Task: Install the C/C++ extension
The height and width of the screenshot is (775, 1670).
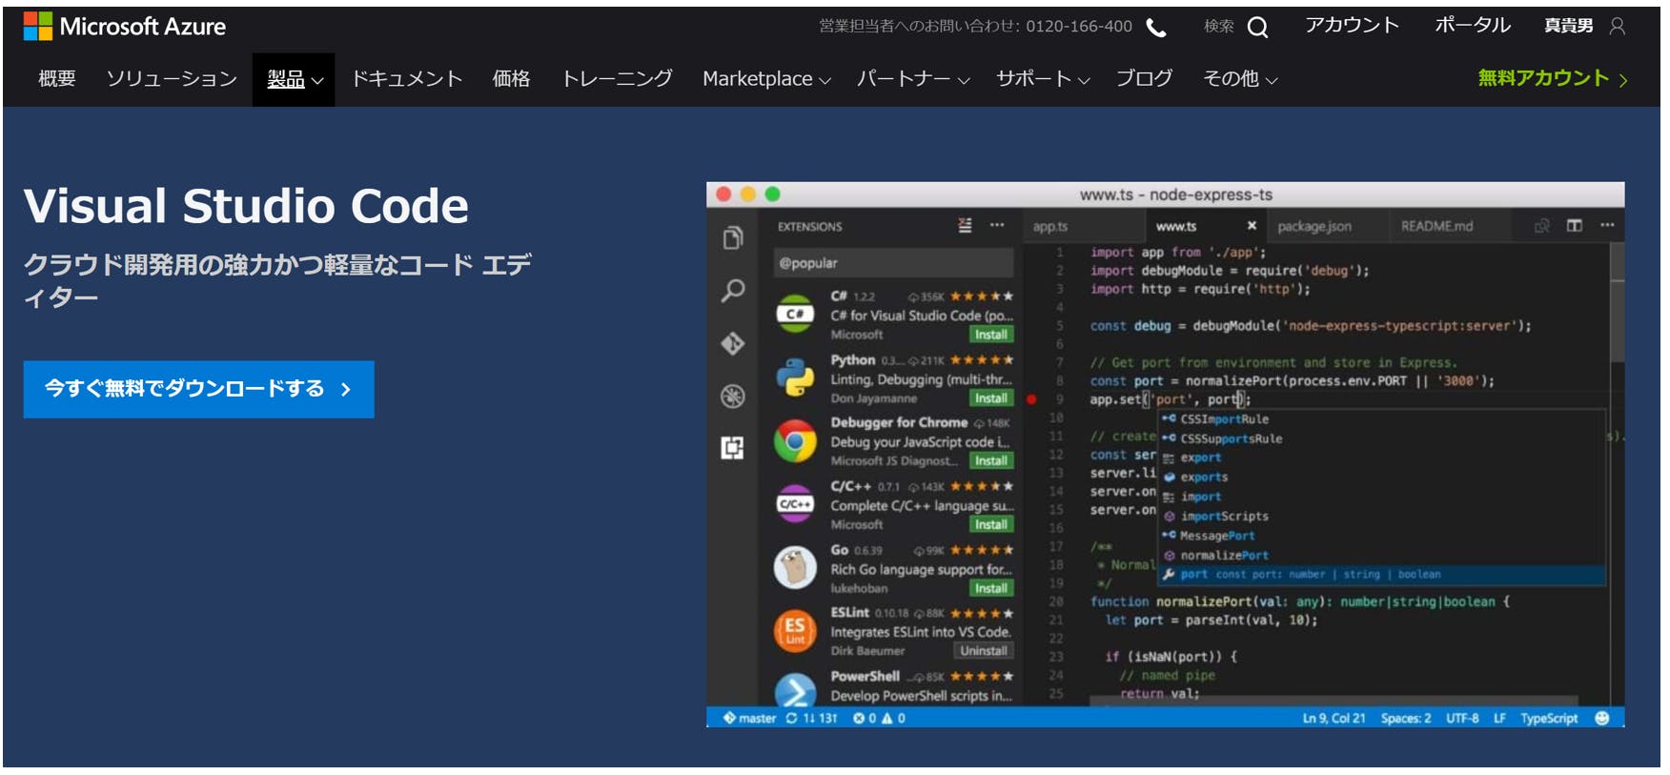Action: coord(991,525)
